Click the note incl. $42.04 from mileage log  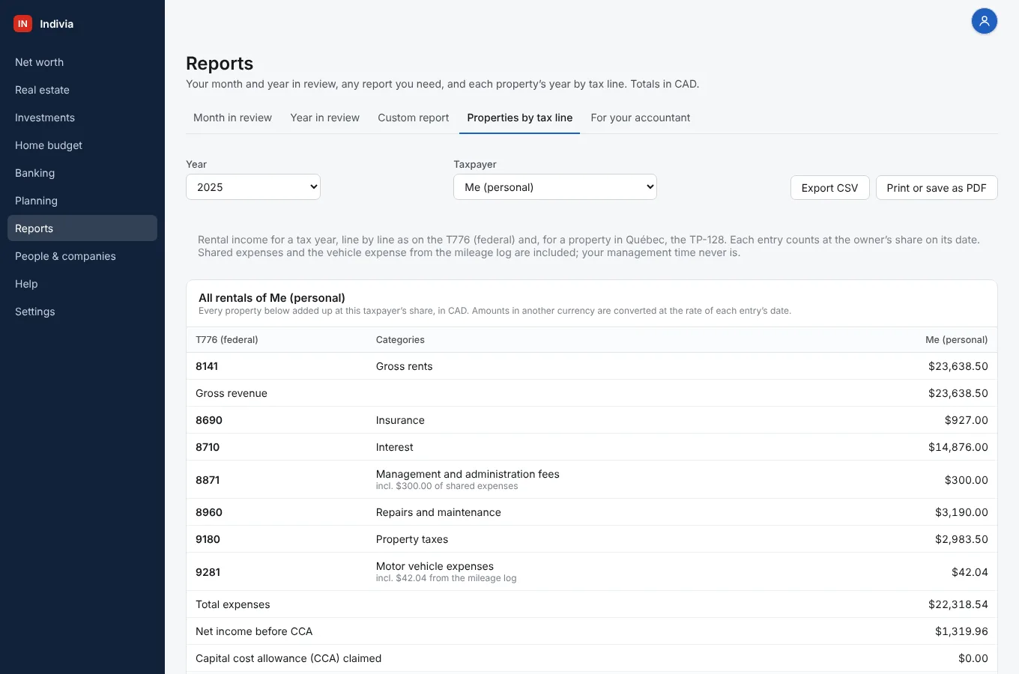pos(446,578)
